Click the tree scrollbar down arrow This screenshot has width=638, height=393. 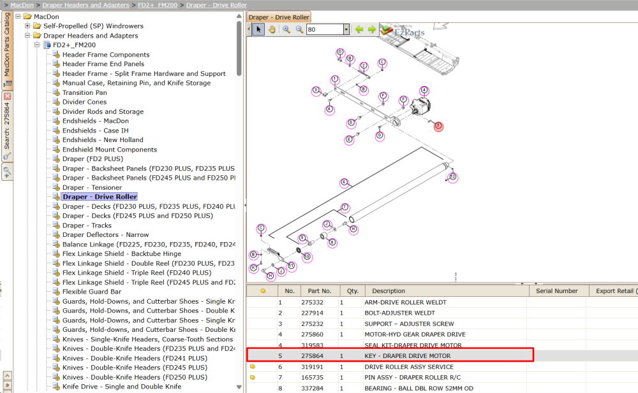click(239, 387)
